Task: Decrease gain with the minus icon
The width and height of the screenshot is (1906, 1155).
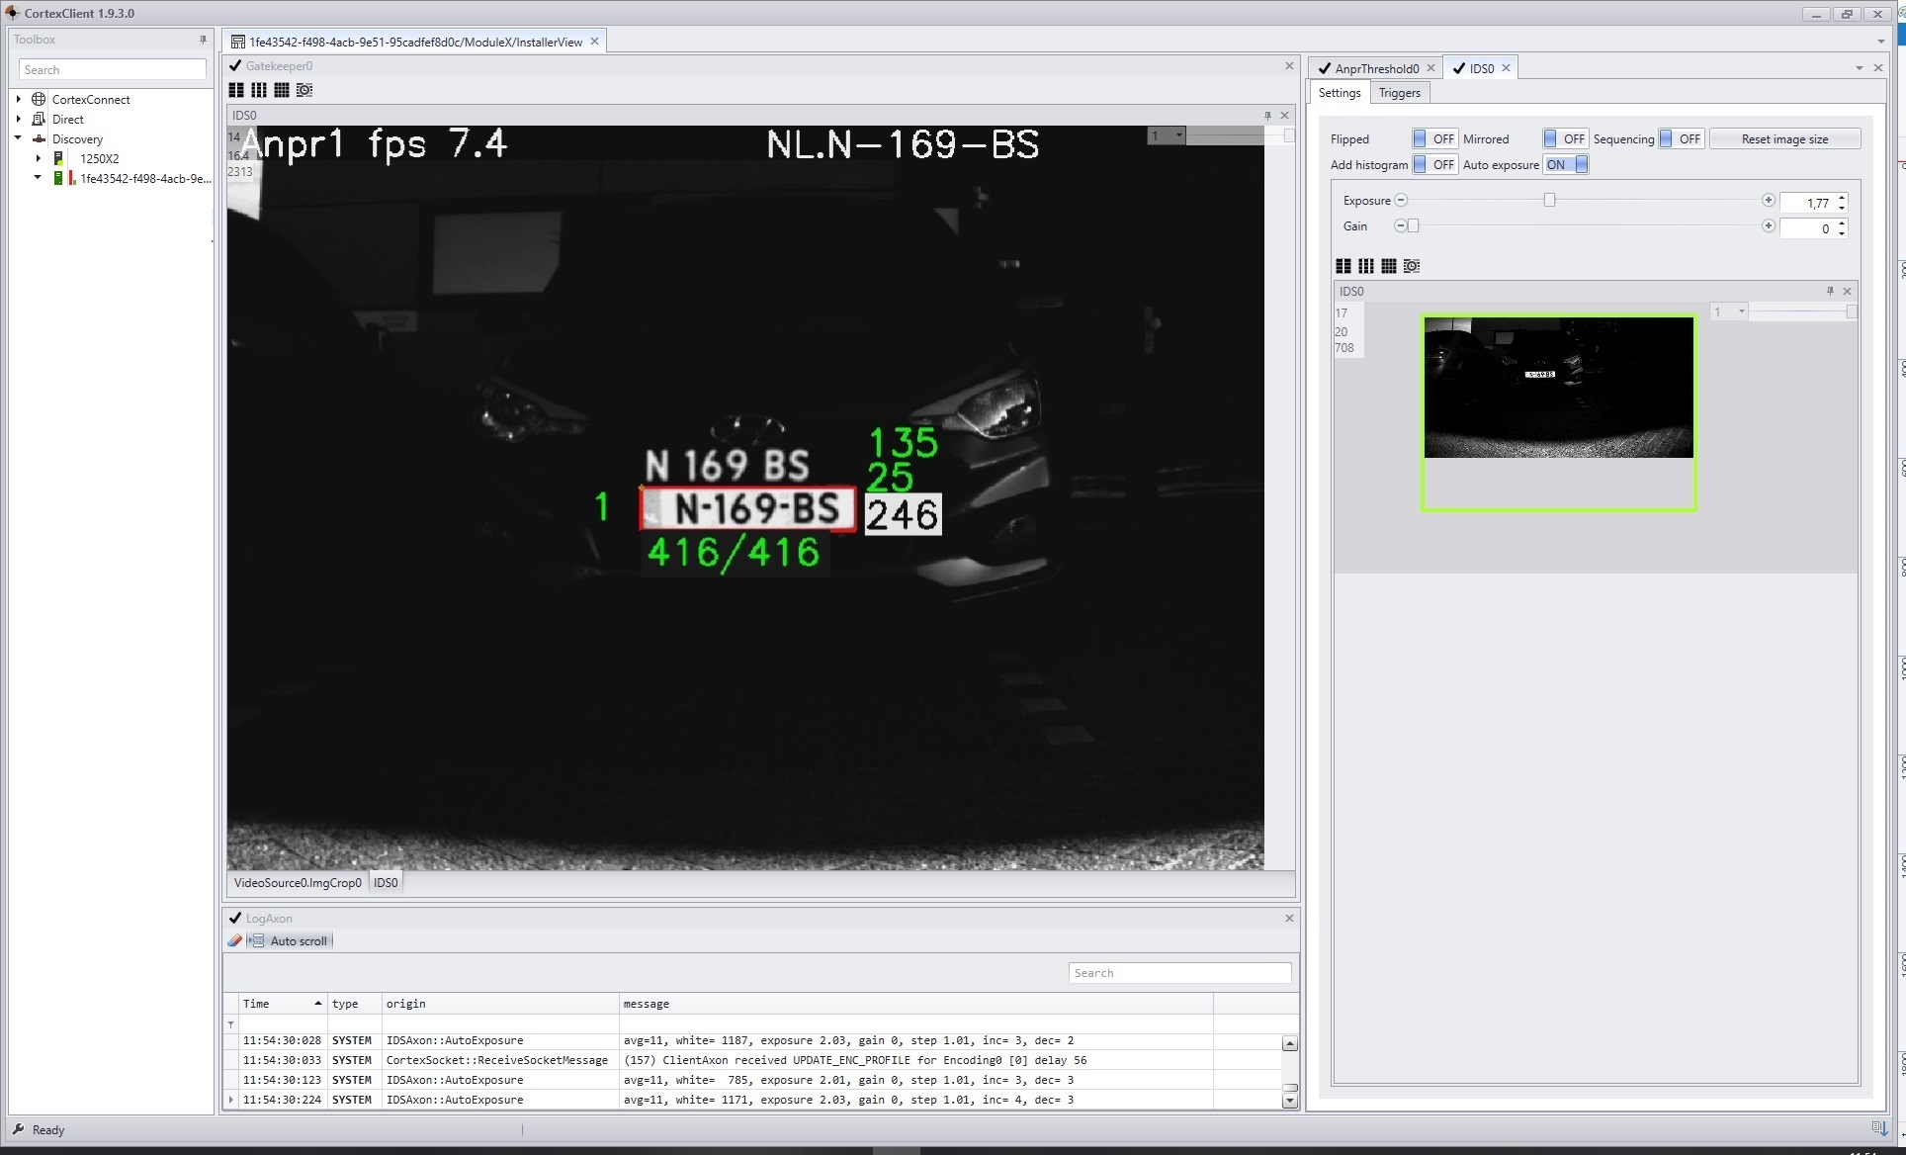Action: (x=1400, y=226)
